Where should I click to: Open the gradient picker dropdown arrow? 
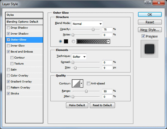[x=109, y=42]
